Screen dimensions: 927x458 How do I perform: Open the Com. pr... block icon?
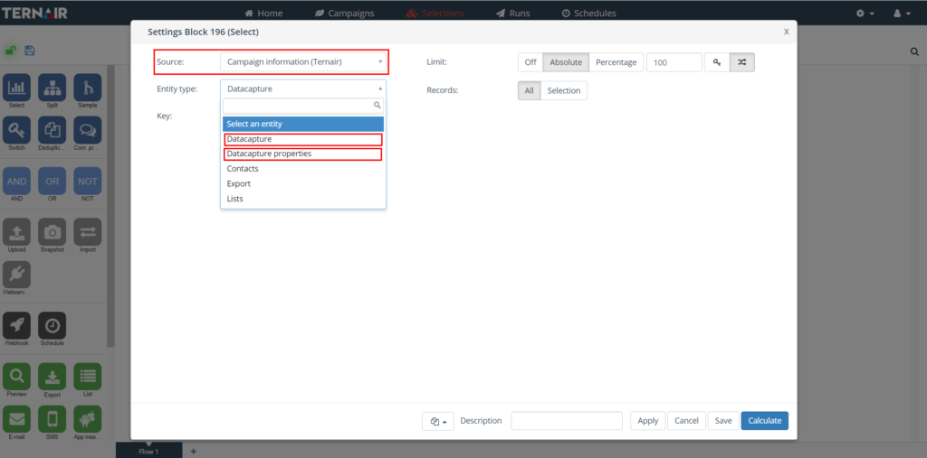(x=88, y=130)
